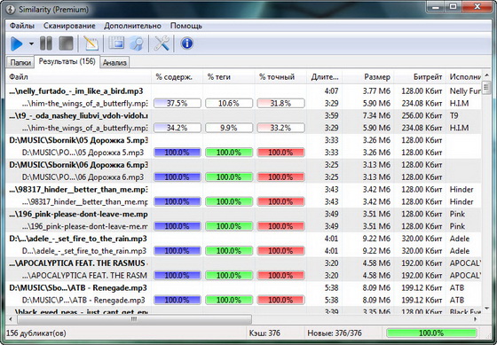Open settings via wrench and screwdriver icon
497x345 pixels.
pos(162,43)
